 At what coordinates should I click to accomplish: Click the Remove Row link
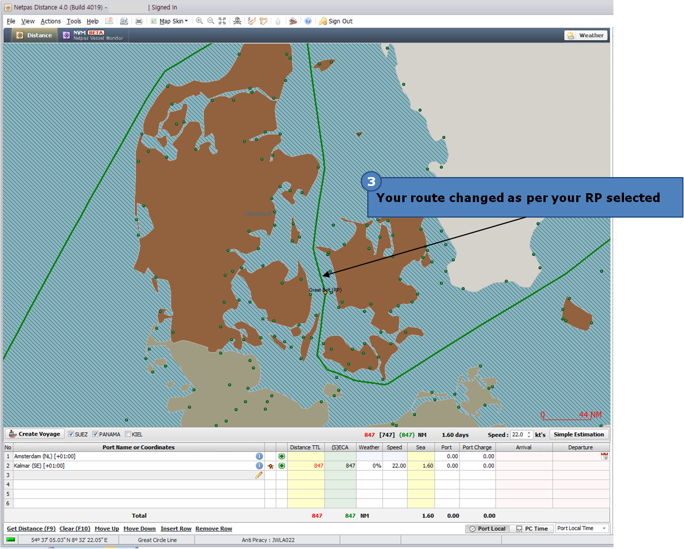click(214, 528)
